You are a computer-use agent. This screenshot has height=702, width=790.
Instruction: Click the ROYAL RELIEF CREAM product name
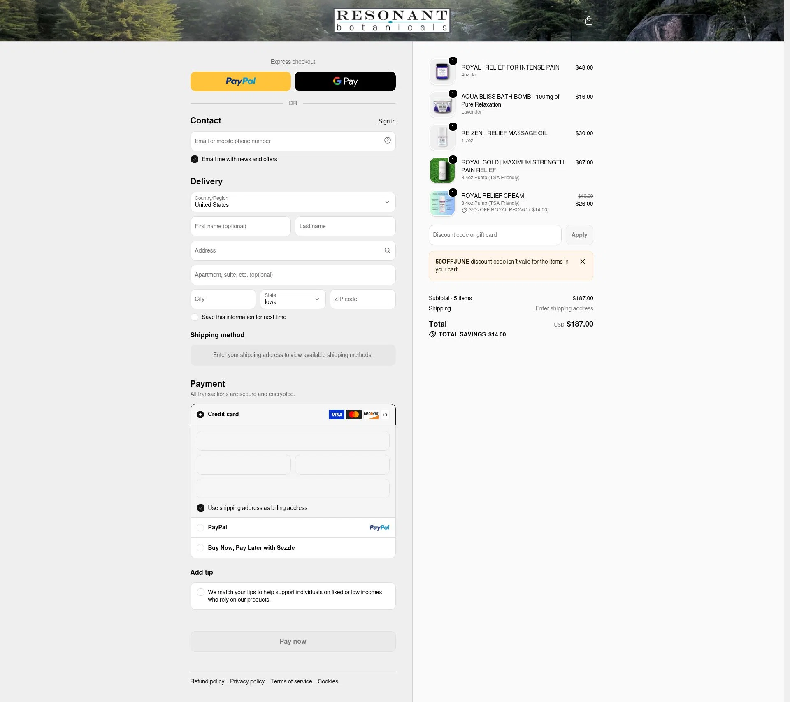(493, 196)
